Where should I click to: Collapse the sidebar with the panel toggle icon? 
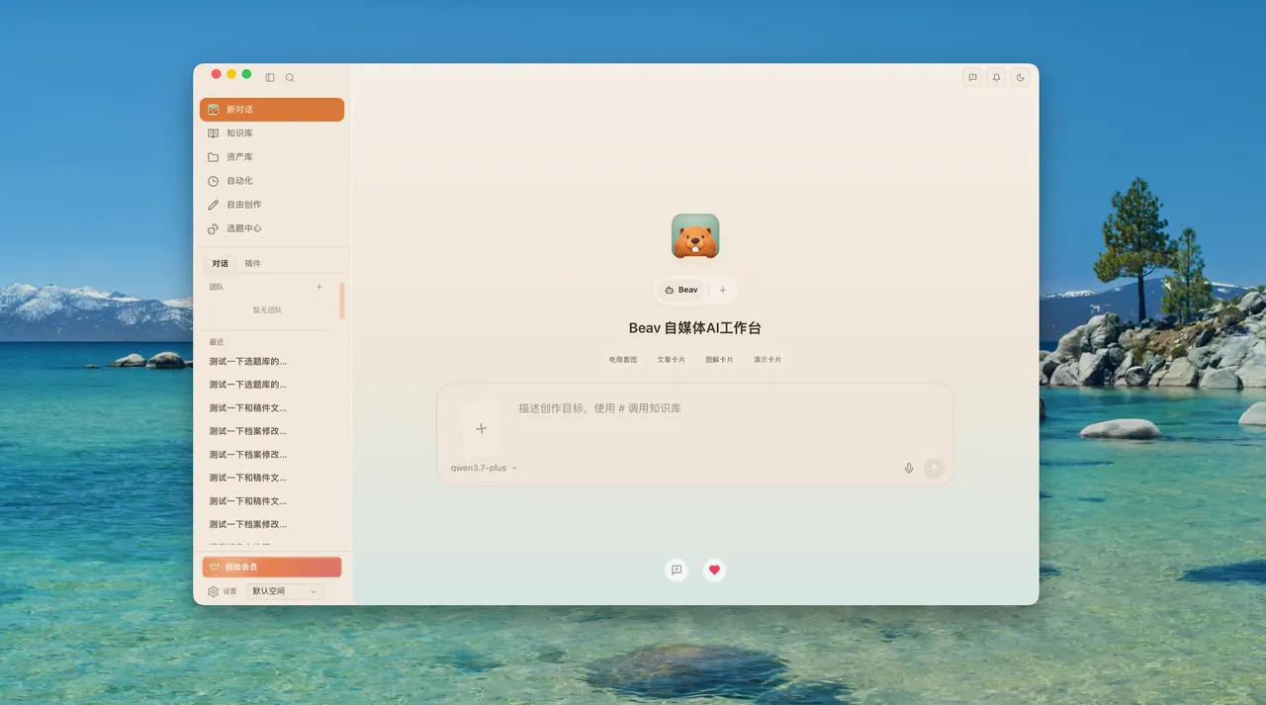(270, 77)
